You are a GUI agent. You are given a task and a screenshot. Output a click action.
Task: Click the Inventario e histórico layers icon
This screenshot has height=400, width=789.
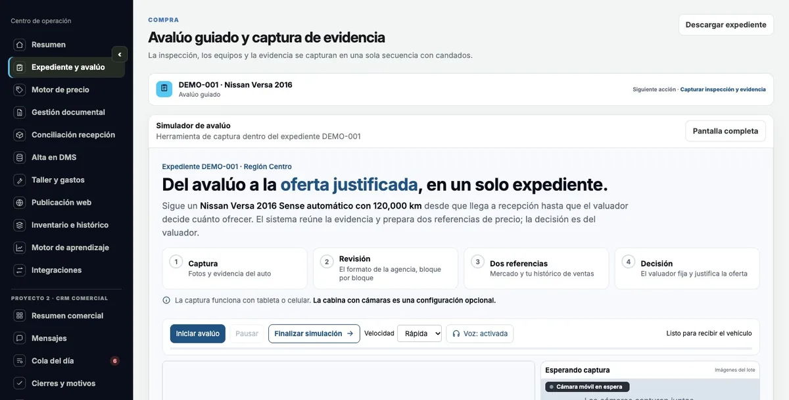tap(19, 225)
